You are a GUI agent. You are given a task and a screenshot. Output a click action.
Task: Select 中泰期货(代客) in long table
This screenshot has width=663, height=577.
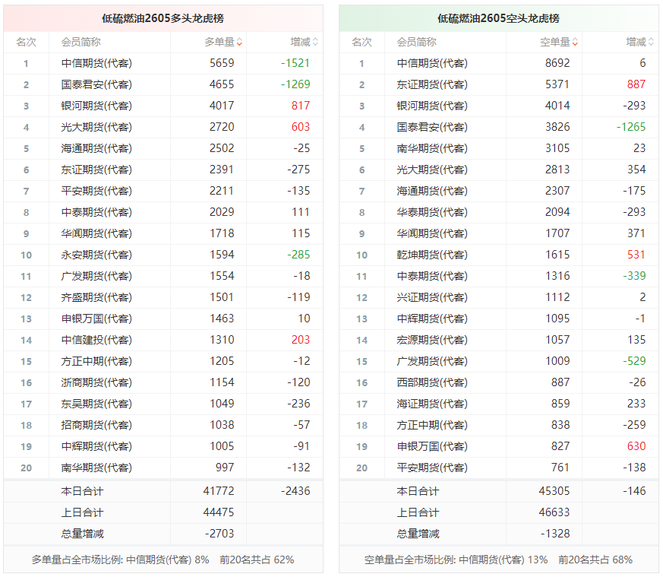click(96, 212)
